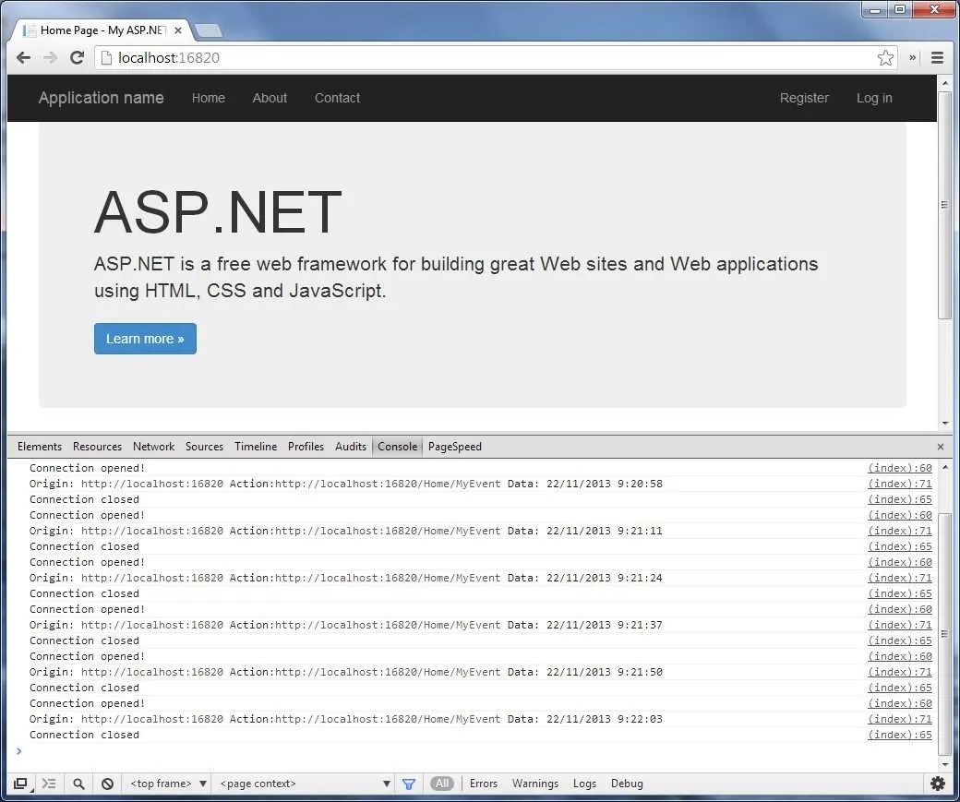Open a new browser tab
The width and height of the screenshot is (960, 802).
[x=209, y=30]
